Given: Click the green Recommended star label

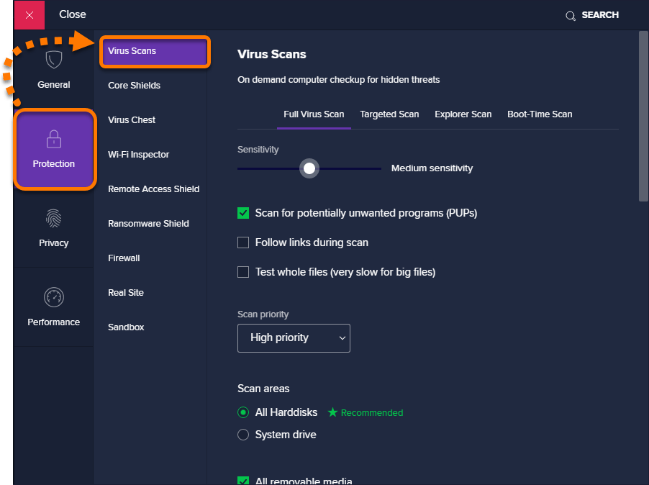Looking at the screenshot, I should coord(365,412).
